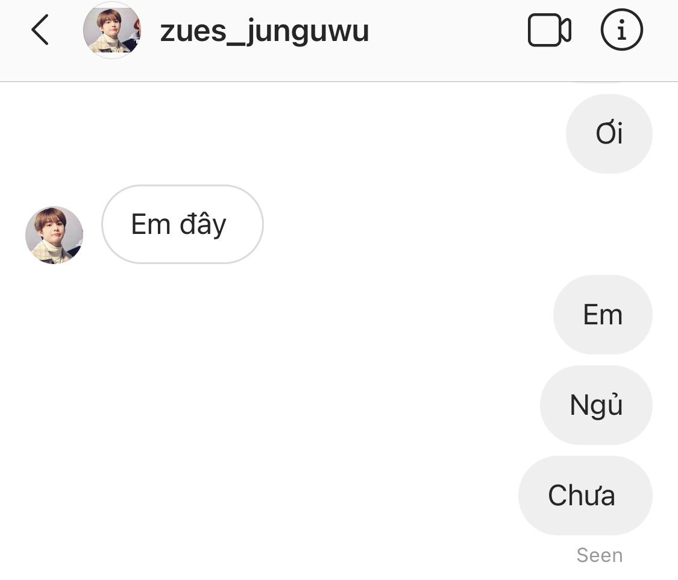678x580 pixels.
Task: Open the zues_junguwu username in header
Action: [265, 31]
